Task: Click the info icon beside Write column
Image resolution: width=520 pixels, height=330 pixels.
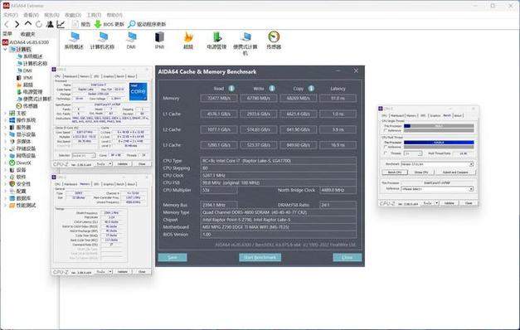Action: click(x=272, y=88)
